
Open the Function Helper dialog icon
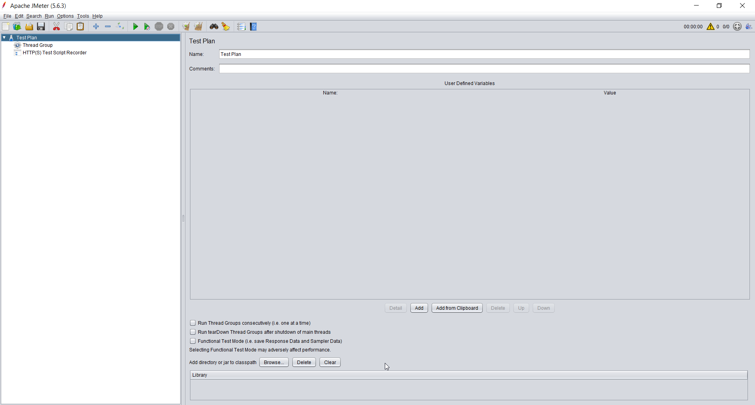pos(241,27)
